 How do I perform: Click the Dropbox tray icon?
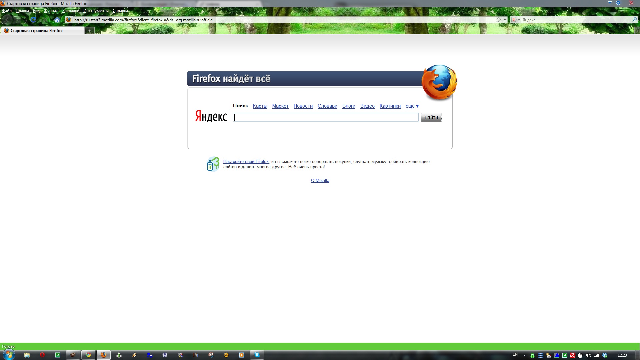coord(605,355)
